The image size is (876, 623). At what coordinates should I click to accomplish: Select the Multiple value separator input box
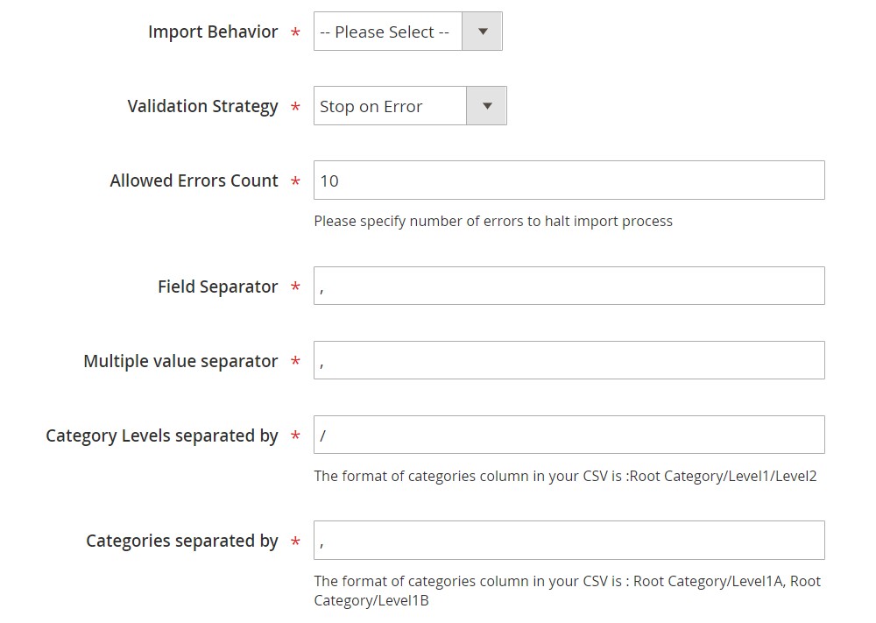point(569,361)
